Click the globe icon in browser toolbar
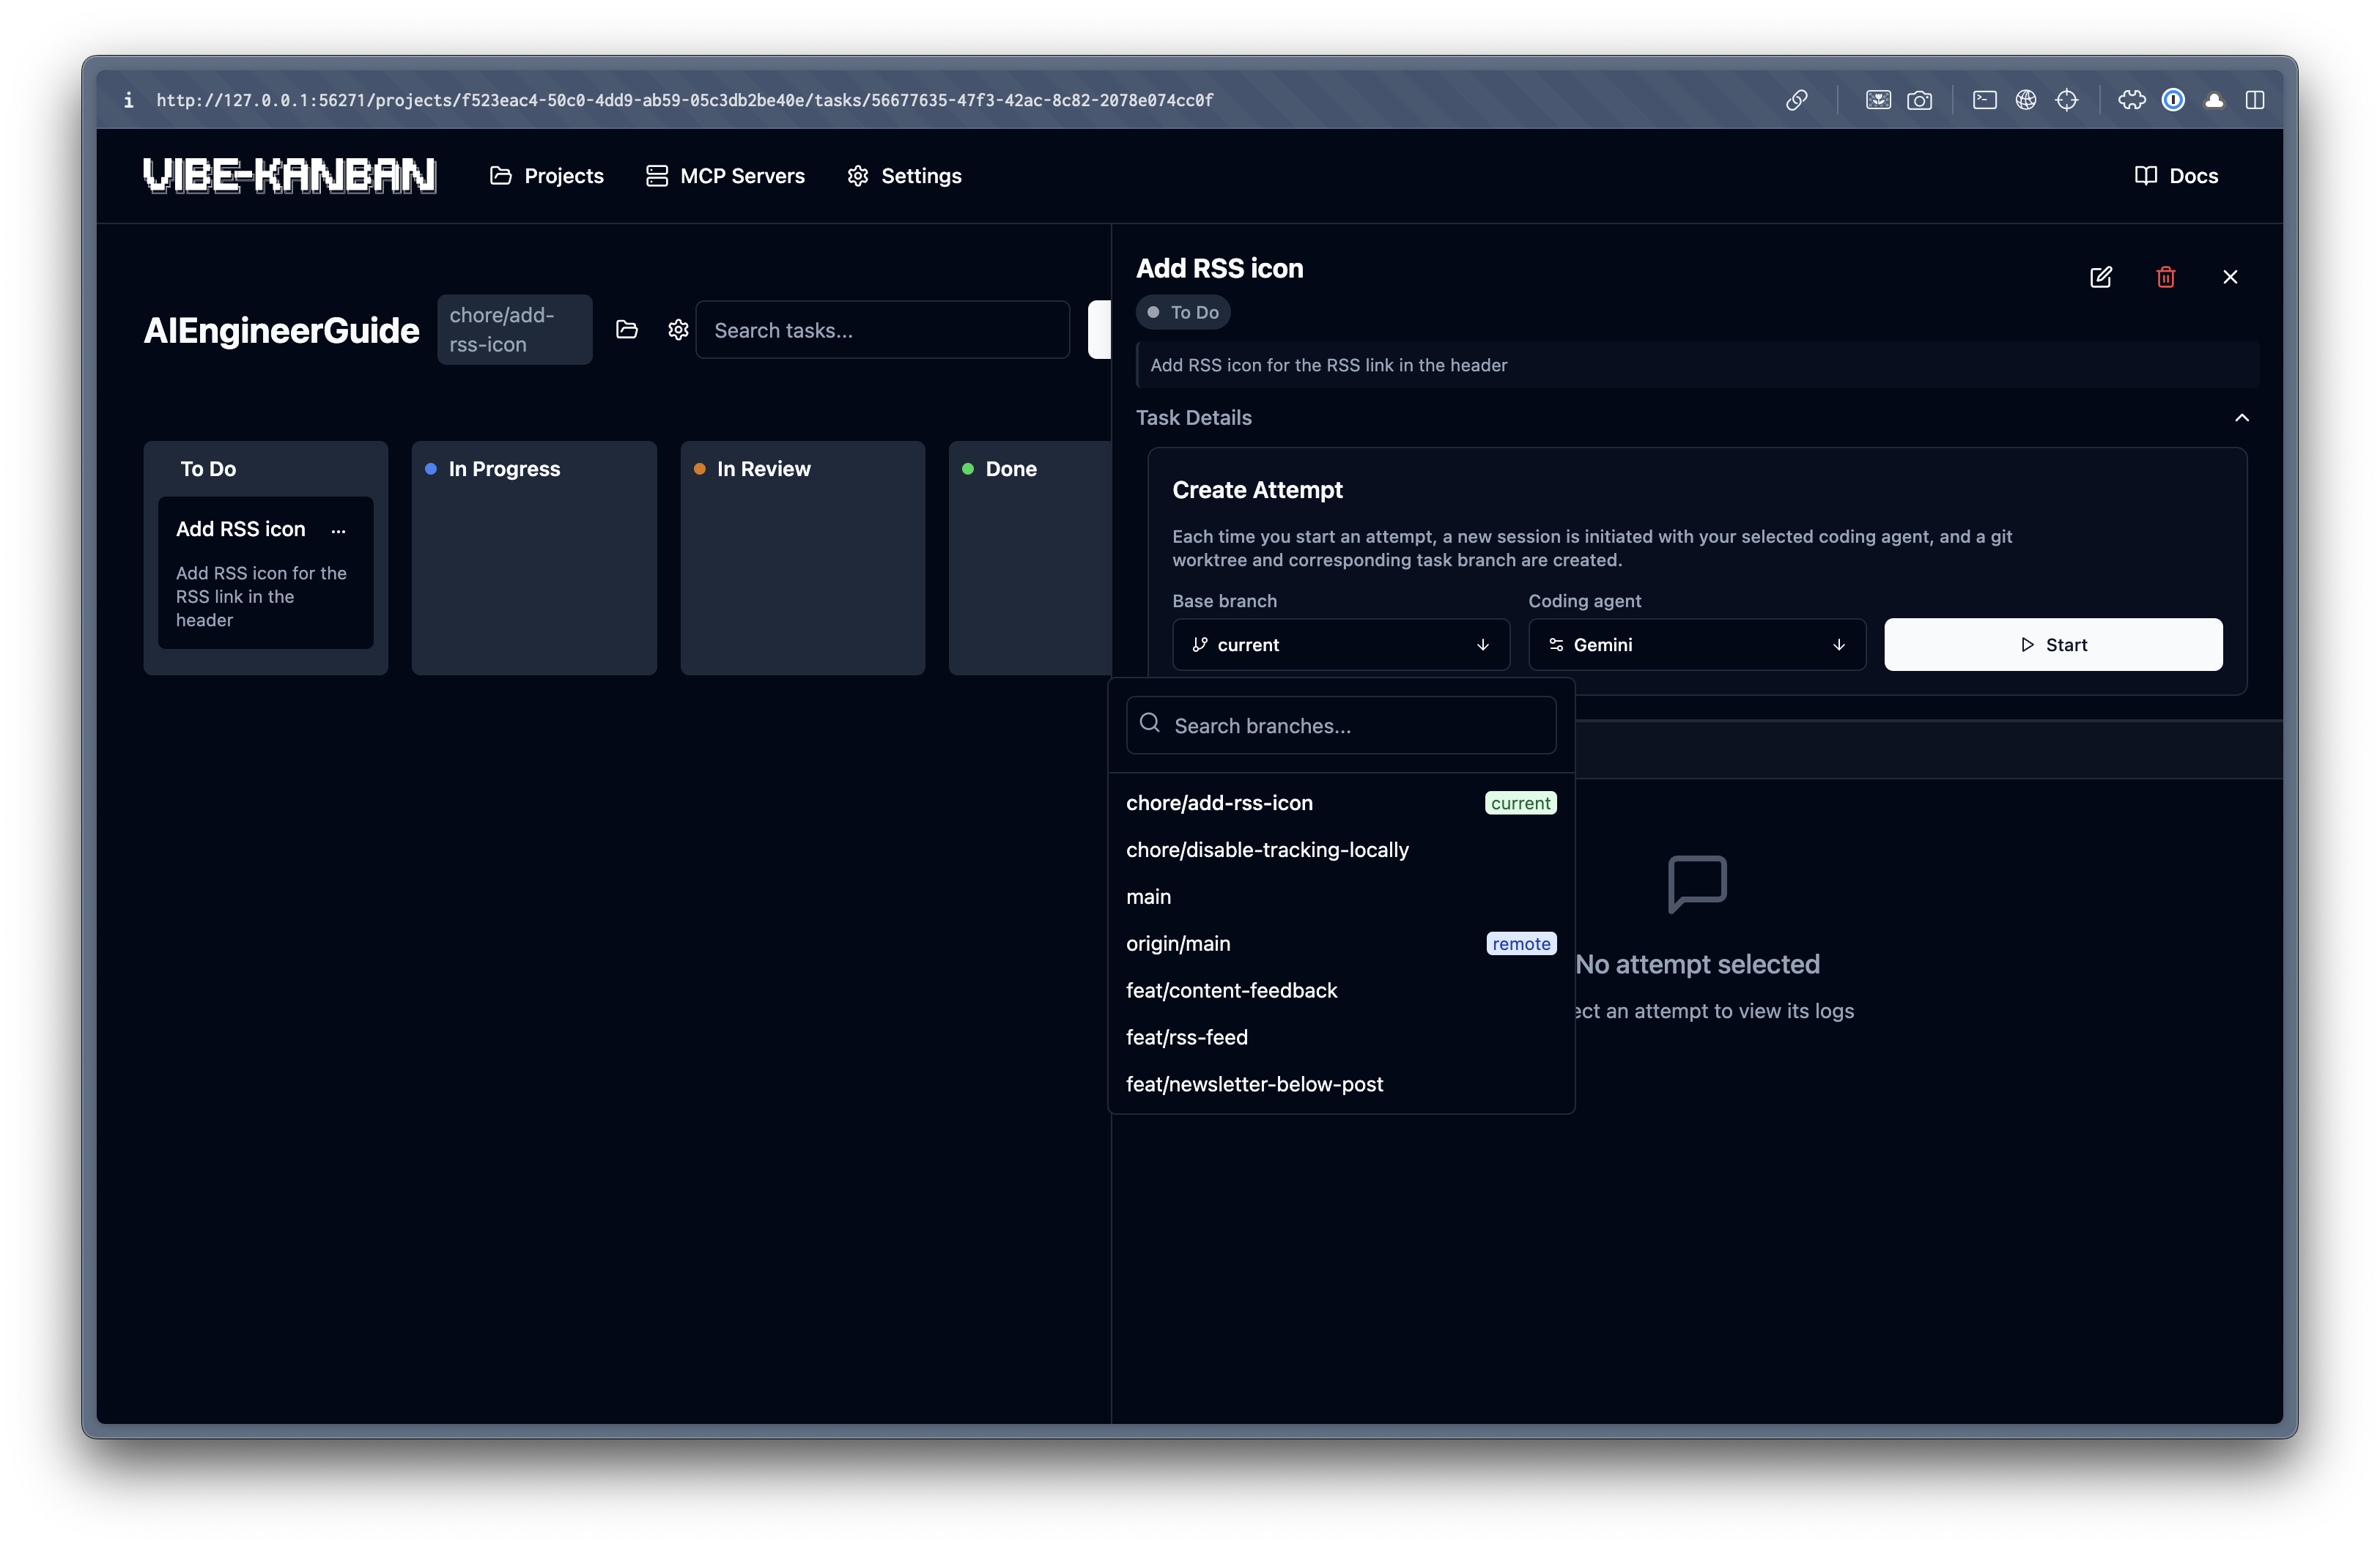The width and height of the screenshot is (2380, 1547). pos(2026,100)
